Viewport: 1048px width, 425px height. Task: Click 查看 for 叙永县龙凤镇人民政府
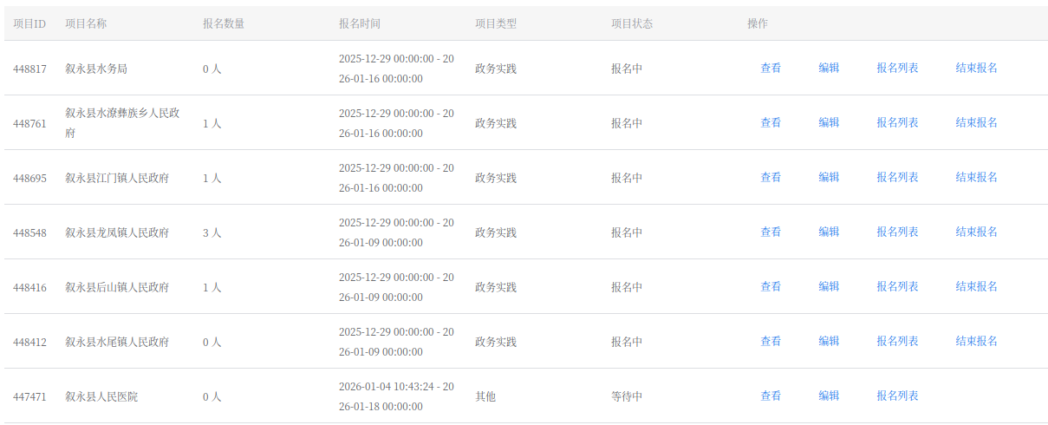[x=771, y=232]
